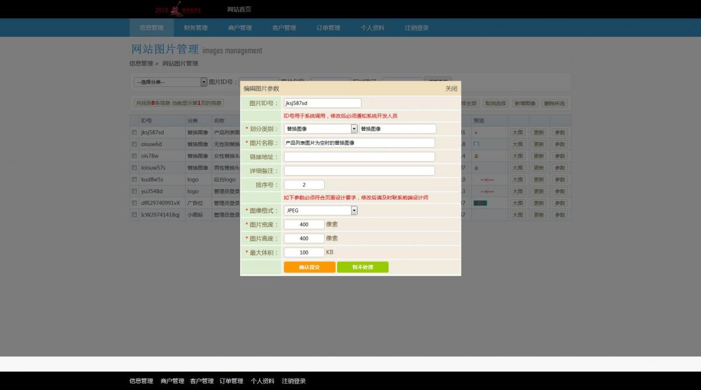Image resolution: width=701 pixels, height=390 pixels.
Task: Tick the checkbox for row IcW29741418qj
Action: click(x=134, y=215)
